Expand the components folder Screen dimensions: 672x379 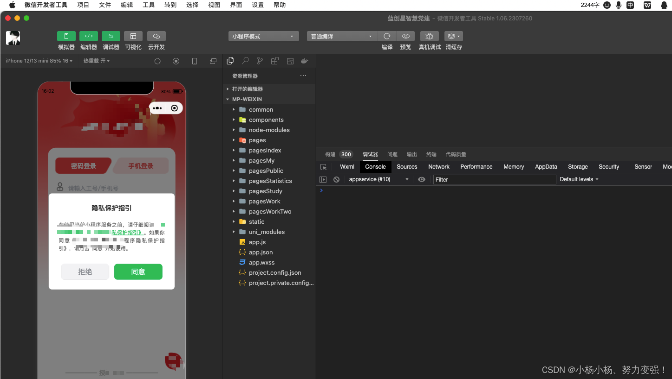(x=269, y=120)
